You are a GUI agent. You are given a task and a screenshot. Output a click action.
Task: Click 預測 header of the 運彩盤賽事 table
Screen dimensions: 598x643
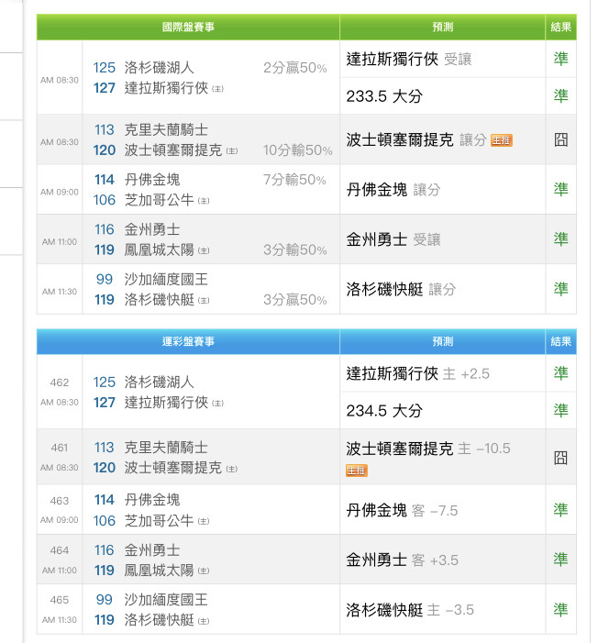pos(443,341)
